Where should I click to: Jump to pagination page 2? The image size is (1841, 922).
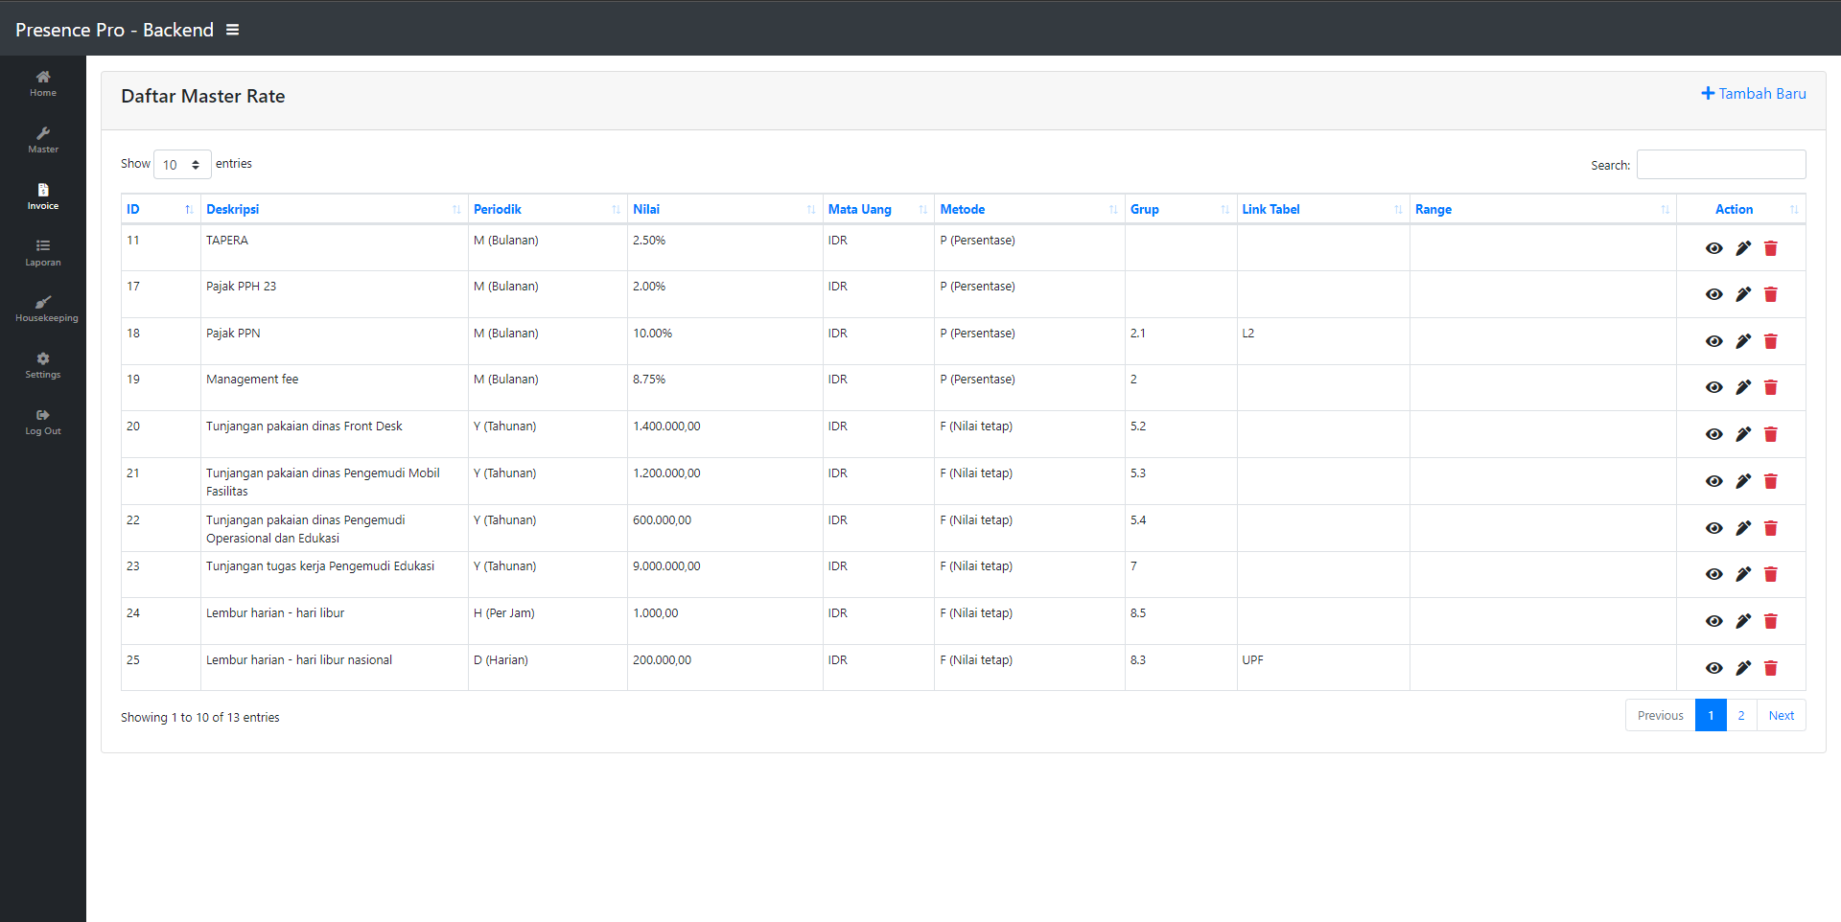1741,715
